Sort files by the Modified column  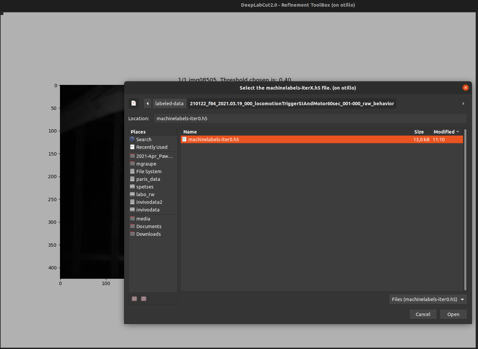click(x=444, y=132)
